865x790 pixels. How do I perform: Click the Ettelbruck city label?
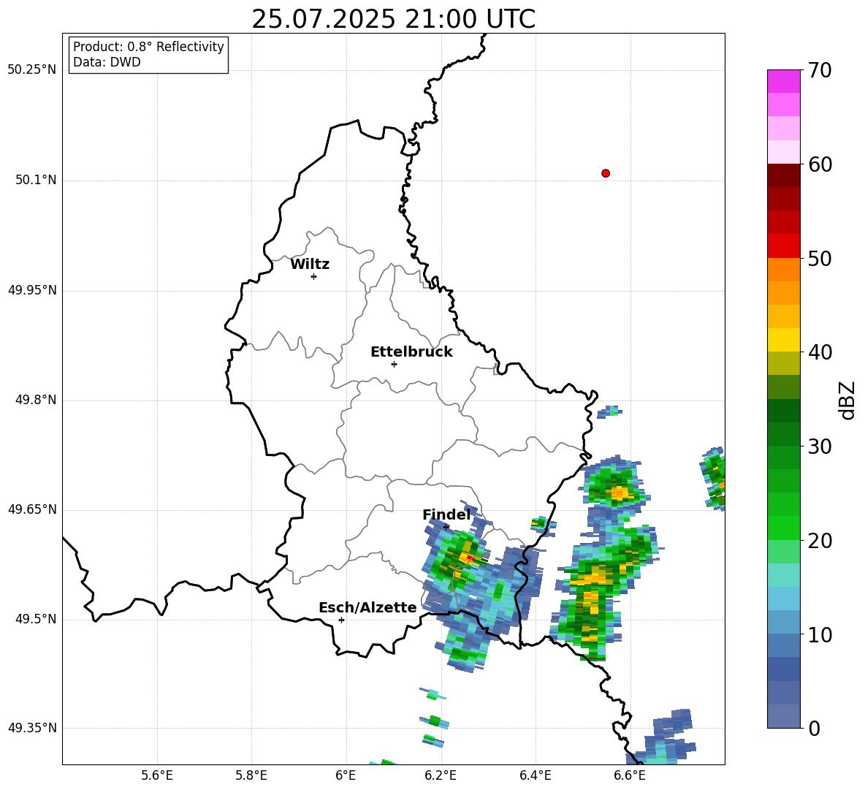click(411, 352)
